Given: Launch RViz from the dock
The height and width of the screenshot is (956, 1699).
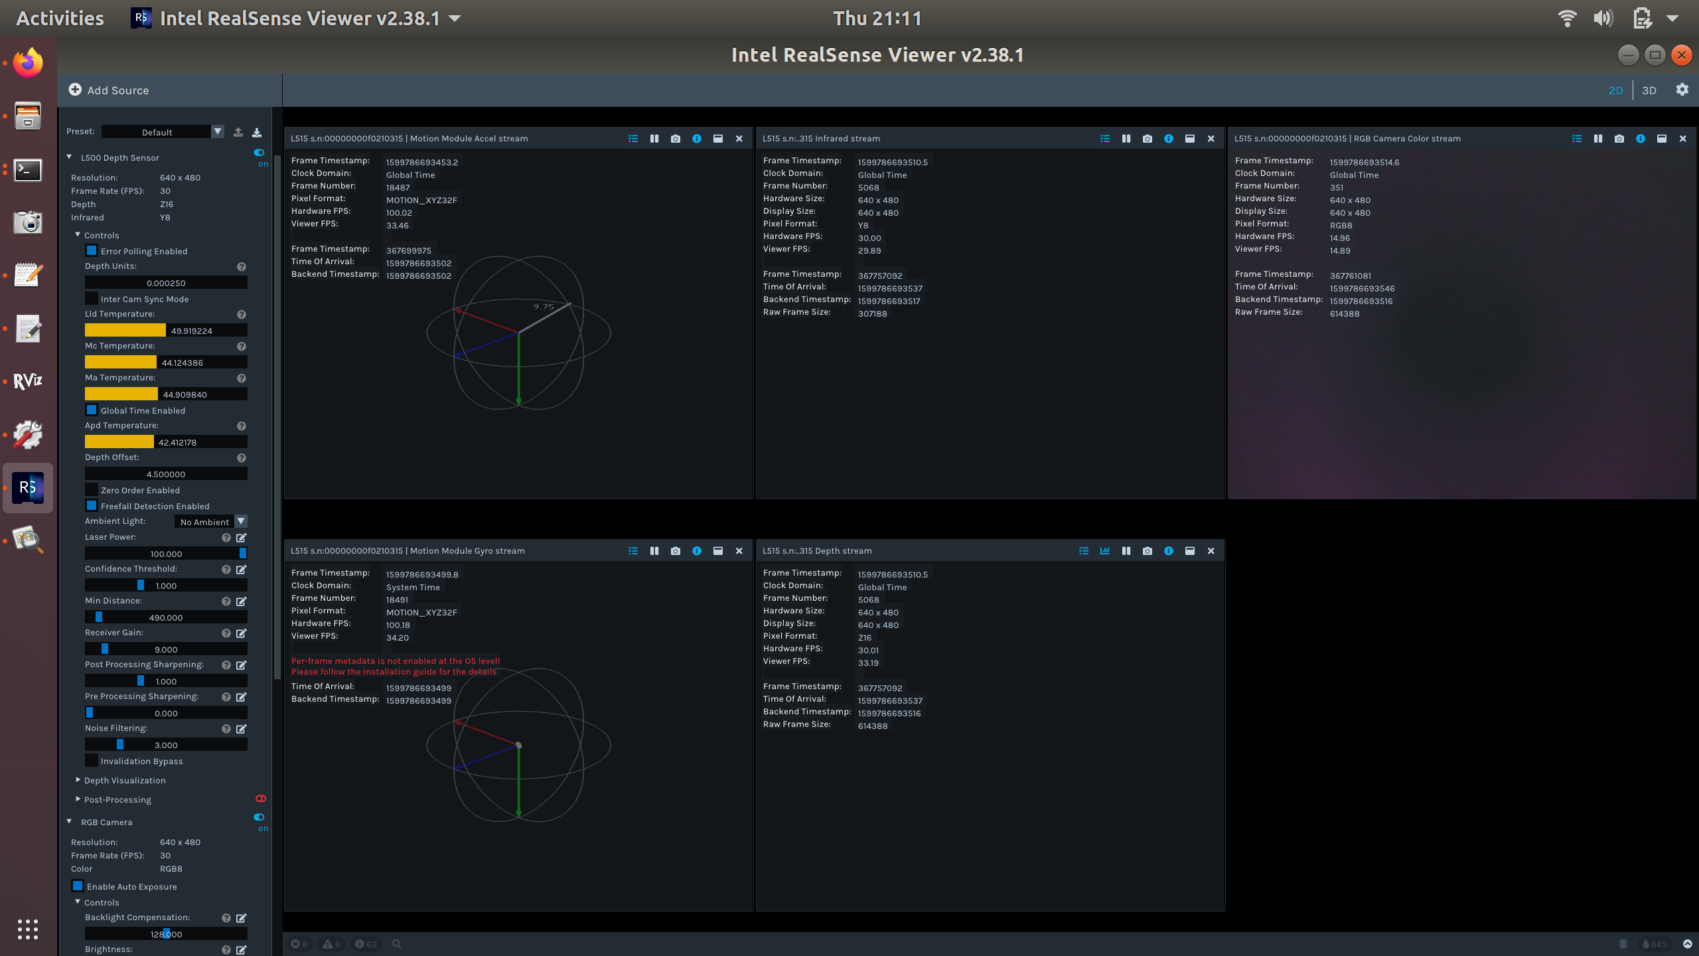Looking at the screenshot, I should coord(28,381).
